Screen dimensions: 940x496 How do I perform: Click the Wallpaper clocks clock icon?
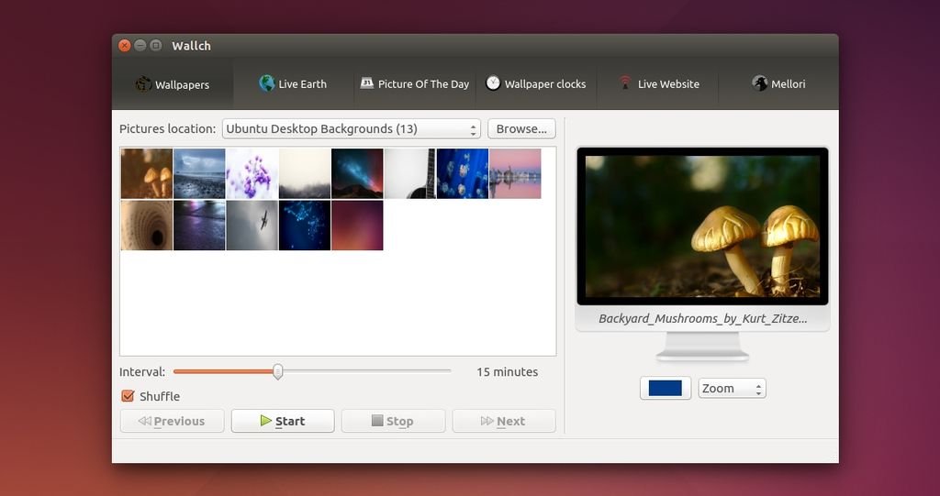493,83
